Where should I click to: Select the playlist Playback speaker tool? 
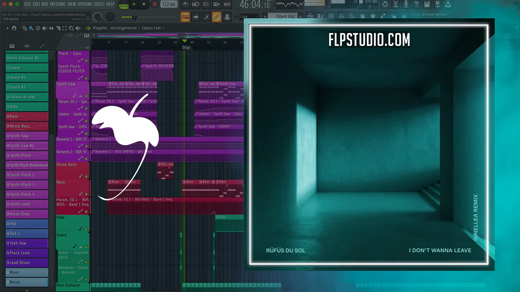click(78, 28)
